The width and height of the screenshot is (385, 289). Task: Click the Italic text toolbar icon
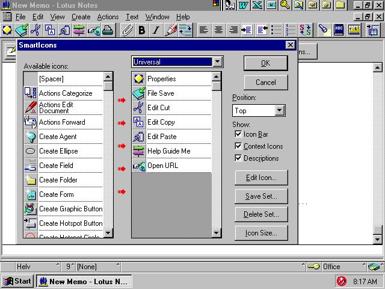156,30
